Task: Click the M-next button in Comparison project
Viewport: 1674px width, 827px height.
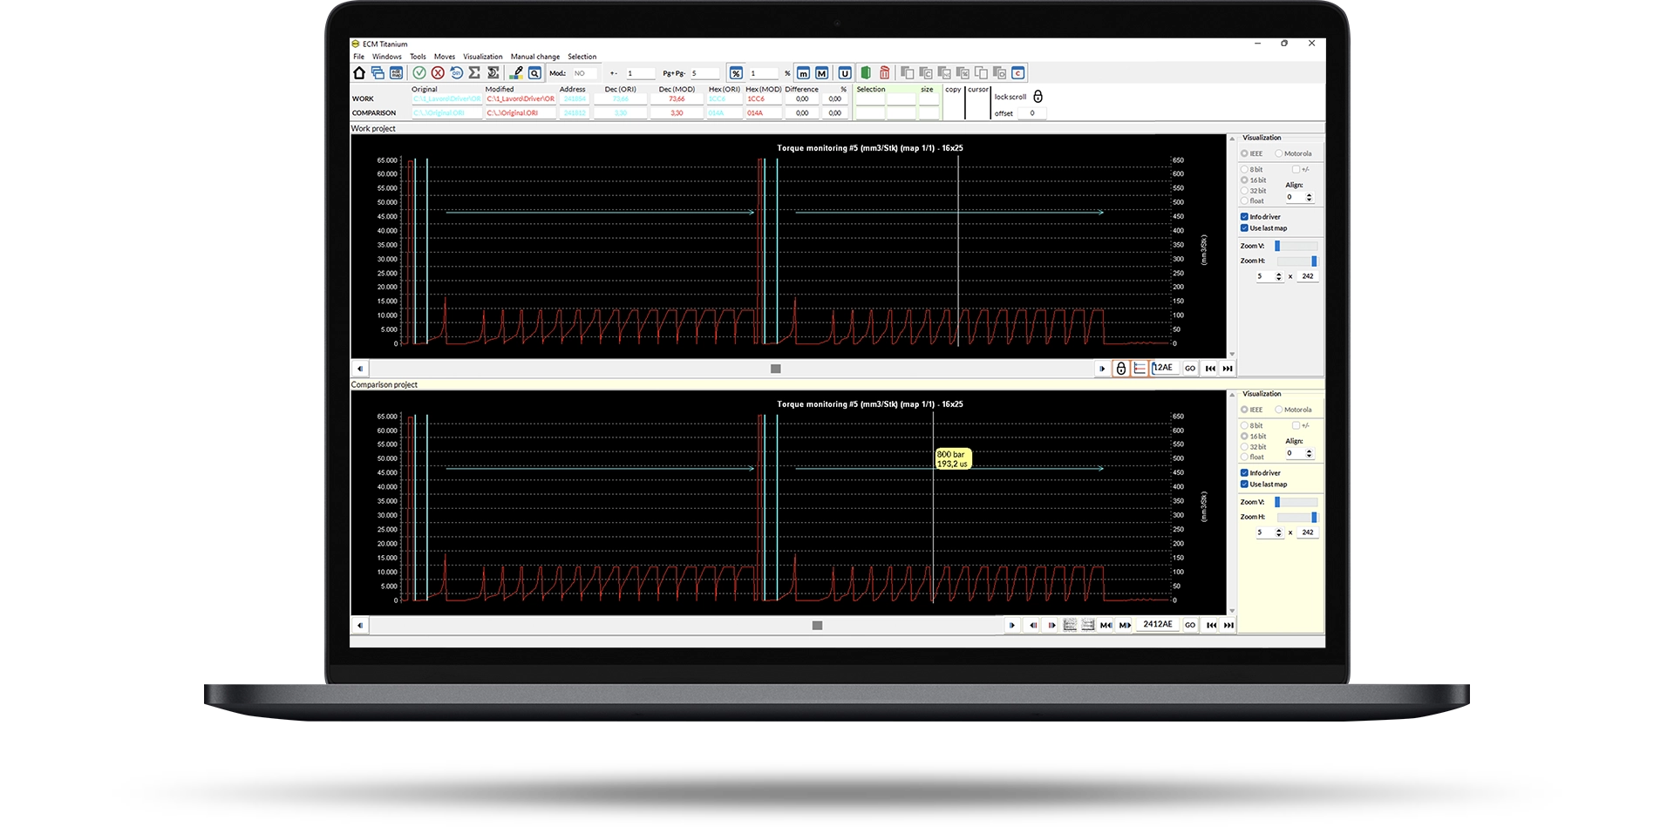Action: (x=1125, y=625)
